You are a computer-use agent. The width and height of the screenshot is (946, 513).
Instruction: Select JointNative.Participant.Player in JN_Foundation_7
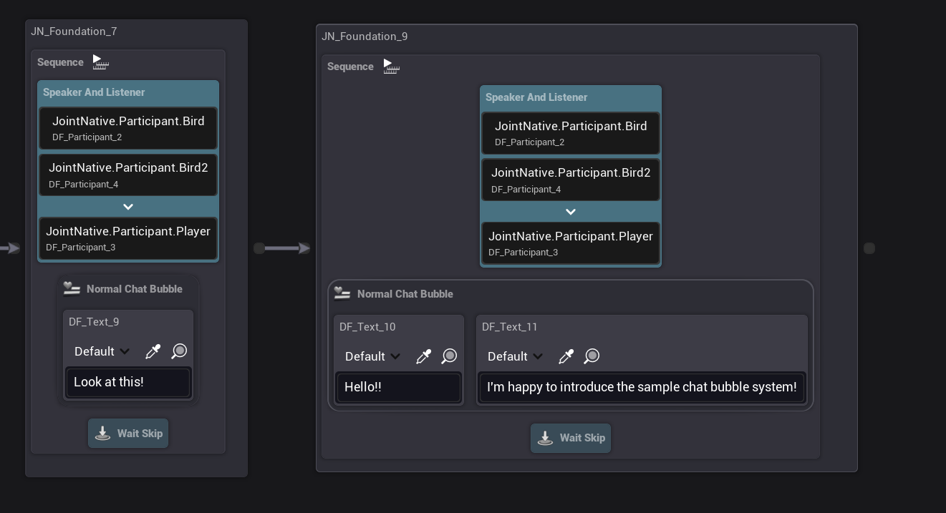click(128, 238)
